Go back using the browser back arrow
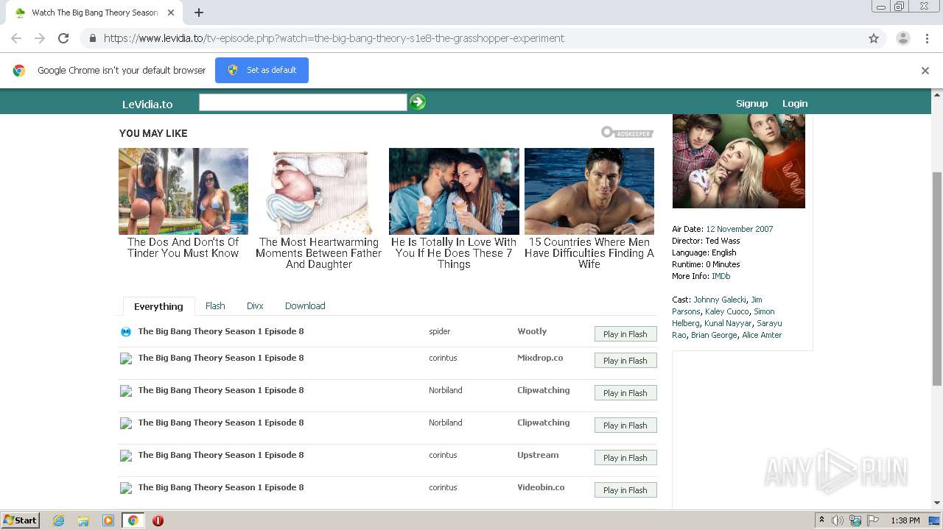This screenshot has height=530, width=943. (16, 38)
